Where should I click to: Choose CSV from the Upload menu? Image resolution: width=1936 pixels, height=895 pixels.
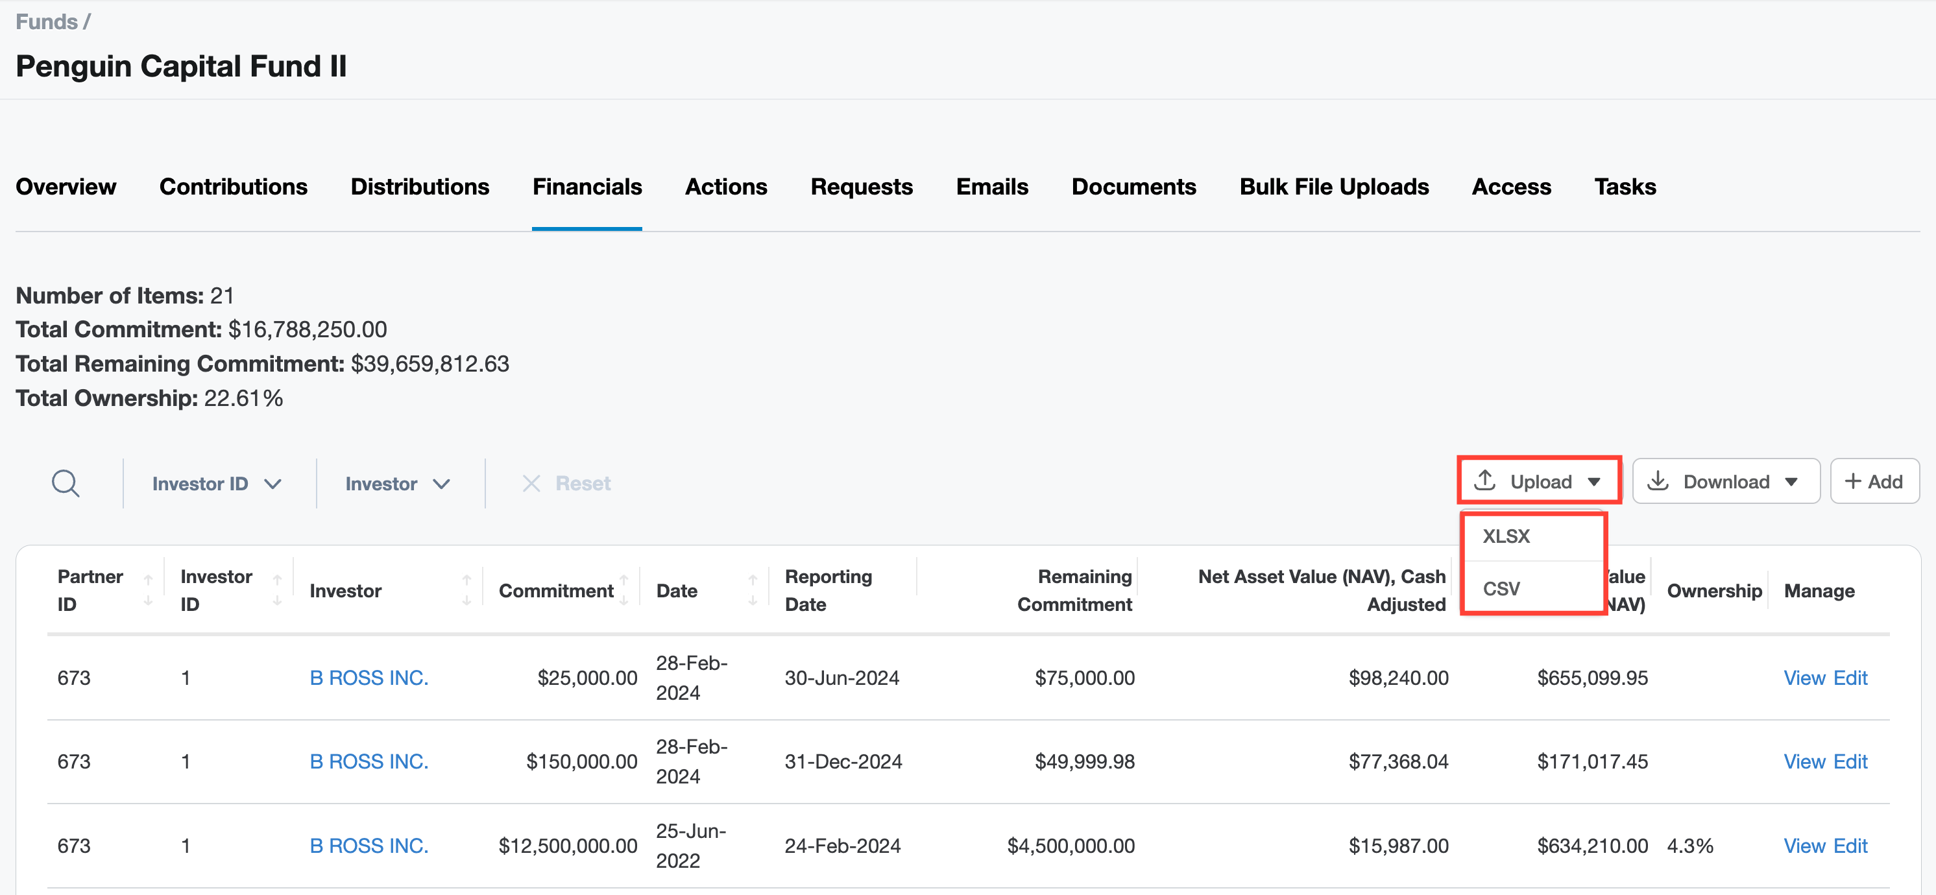1501,588
